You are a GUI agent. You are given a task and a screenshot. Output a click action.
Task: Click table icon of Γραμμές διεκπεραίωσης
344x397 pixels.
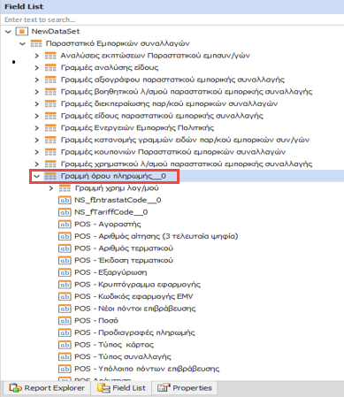coord(50,104)
